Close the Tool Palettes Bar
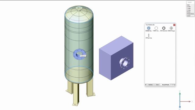Screen dimensions: 195x110 point(174,25)
